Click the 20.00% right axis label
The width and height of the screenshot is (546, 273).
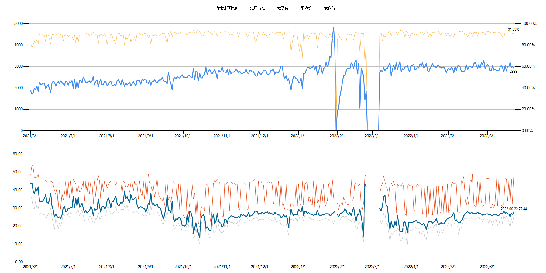click(x=528, y=109)
